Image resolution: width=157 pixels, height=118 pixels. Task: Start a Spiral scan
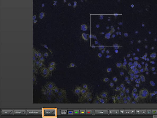click(50, 112)
